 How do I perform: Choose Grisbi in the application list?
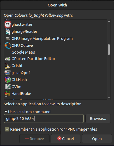[17, 66]
